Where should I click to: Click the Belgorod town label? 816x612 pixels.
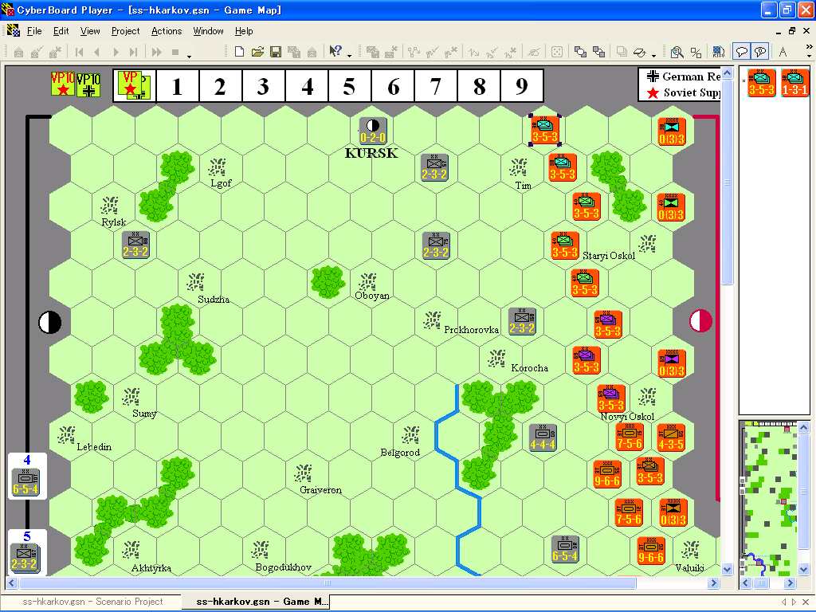pos(400,453)
